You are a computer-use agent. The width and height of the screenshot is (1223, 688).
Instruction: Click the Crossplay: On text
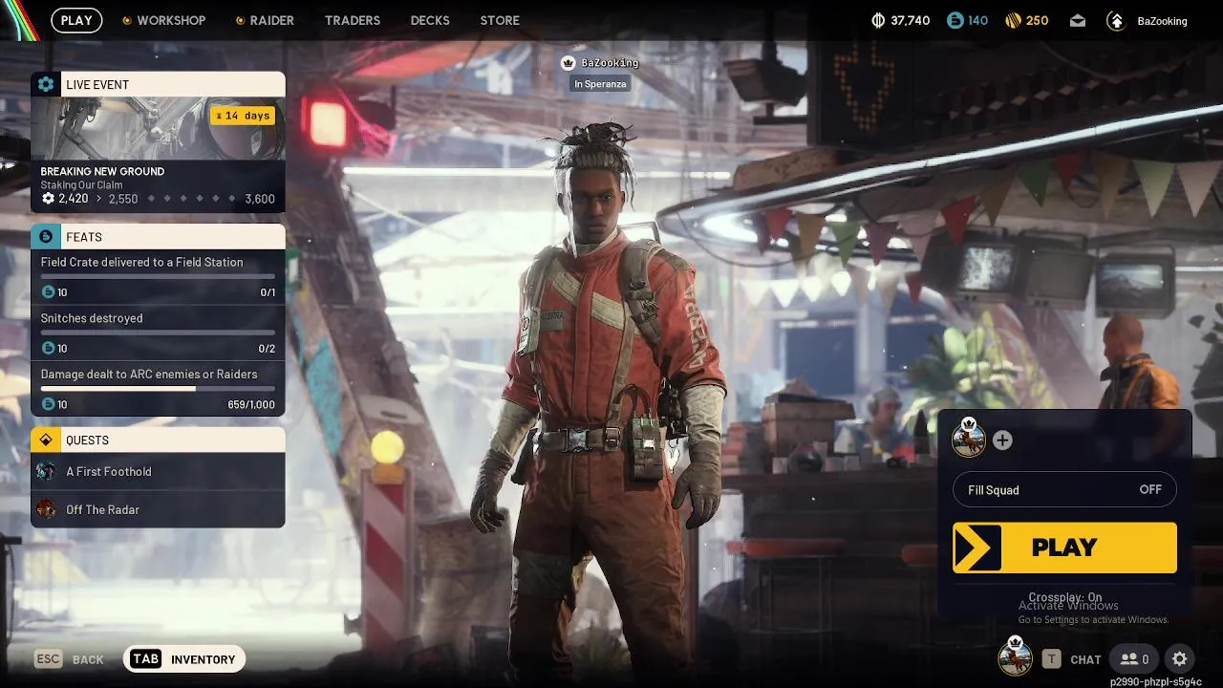1064,597
